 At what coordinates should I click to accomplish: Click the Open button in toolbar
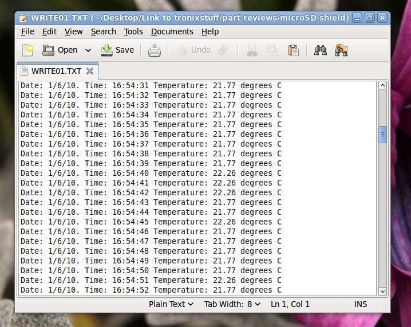tap(60, 50)
